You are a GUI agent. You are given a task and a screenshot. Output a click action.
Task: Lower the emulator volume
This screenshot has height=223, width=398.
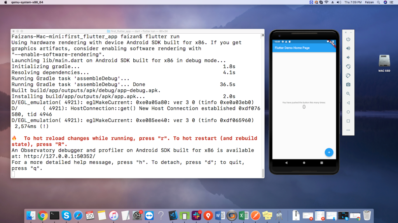(x=348, y=57)
